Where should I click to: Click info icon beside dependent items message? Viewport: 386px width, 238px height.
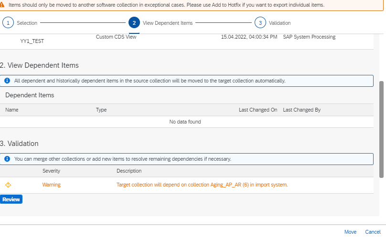[x=7, y=81]
